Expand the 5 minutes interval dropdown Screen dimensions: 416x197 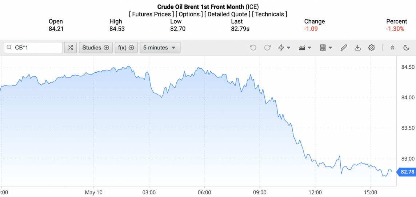pos(160,48)
